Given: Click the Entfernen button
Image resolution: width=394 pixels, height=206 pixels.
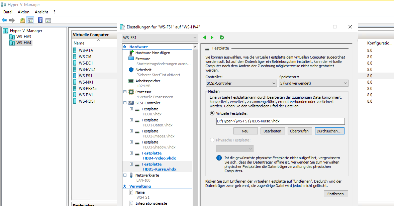Looking at the screenshot, I should 335,194.
